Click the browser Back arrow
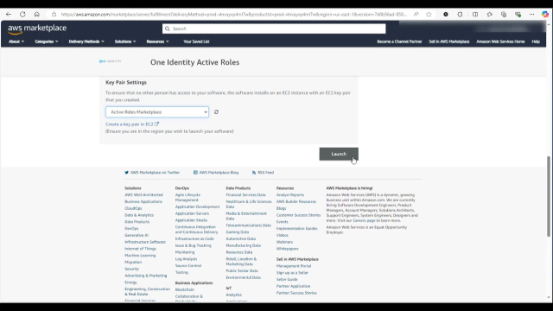This screenshot has width=553, height=311. 9,14
